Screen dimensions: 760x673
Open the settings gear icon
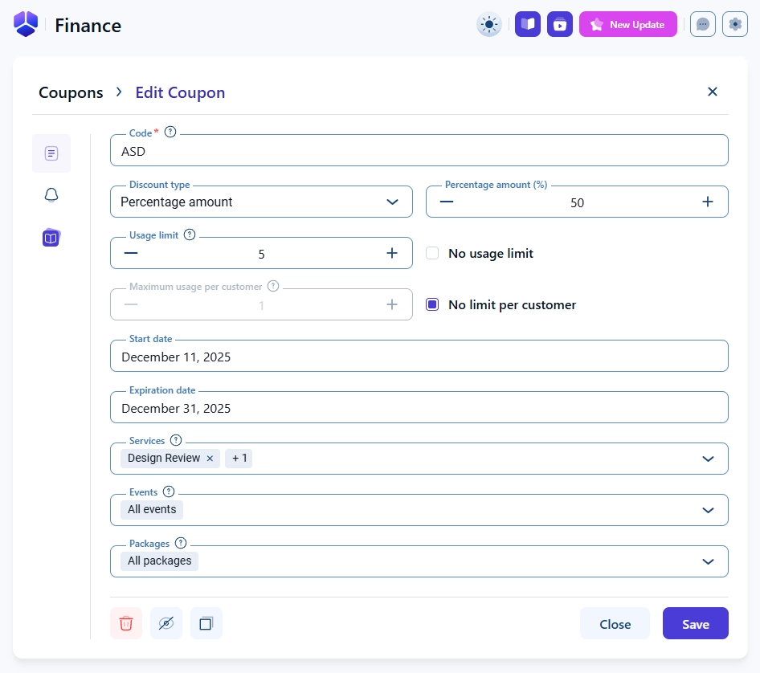click(x=735, y=24)
